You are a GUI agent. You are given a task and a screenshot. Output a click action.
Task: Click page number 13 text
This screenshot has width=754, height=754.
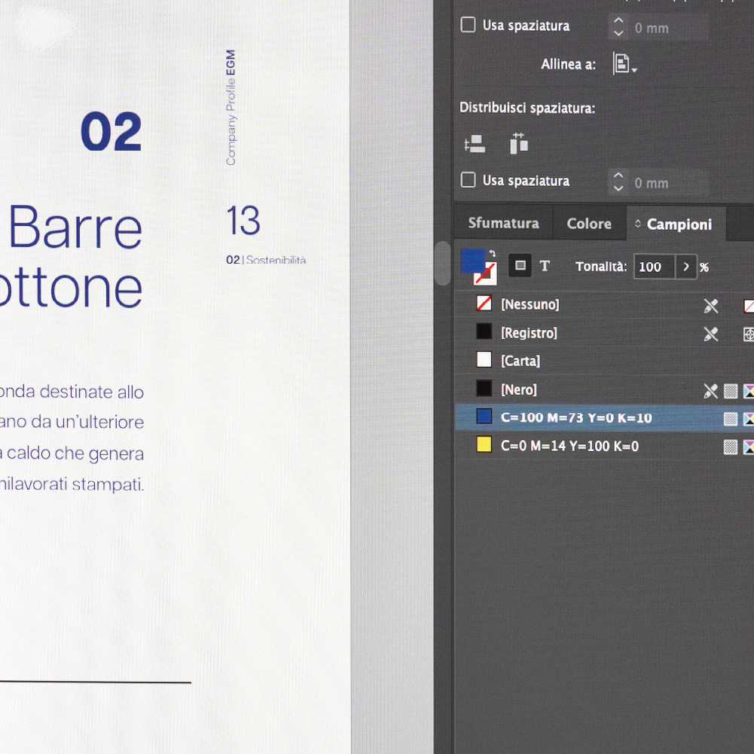pos(243,220)
